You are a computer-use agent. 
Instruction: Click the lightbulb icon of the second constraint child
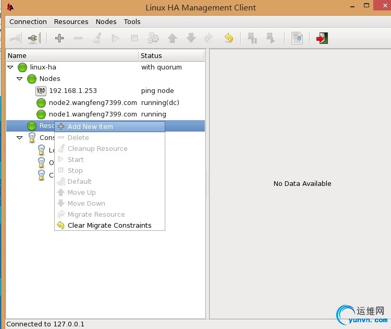tap(41, 162)
